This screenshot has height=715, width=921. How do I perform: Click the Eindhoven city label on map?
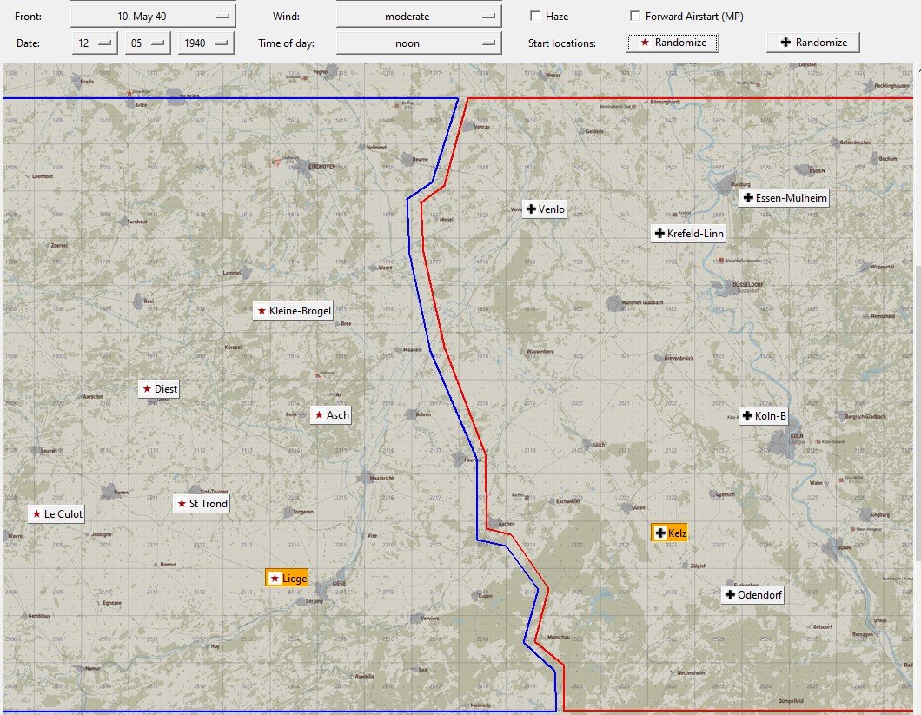click(321, 166)
